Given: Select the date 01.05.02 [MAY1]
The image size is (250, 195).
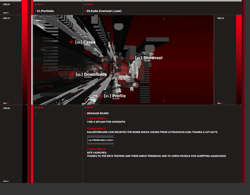Looking at the screenshot, I should (96, 149).
